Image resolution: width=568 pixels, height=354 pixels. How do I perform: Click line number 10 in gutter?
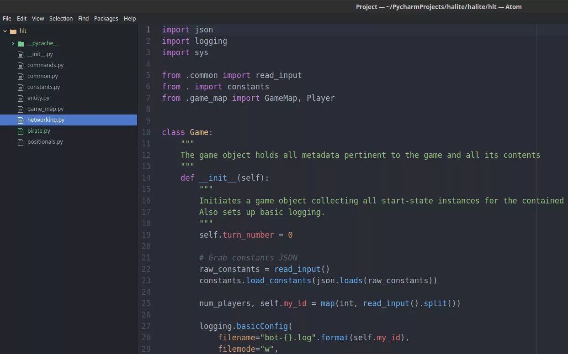146,132
